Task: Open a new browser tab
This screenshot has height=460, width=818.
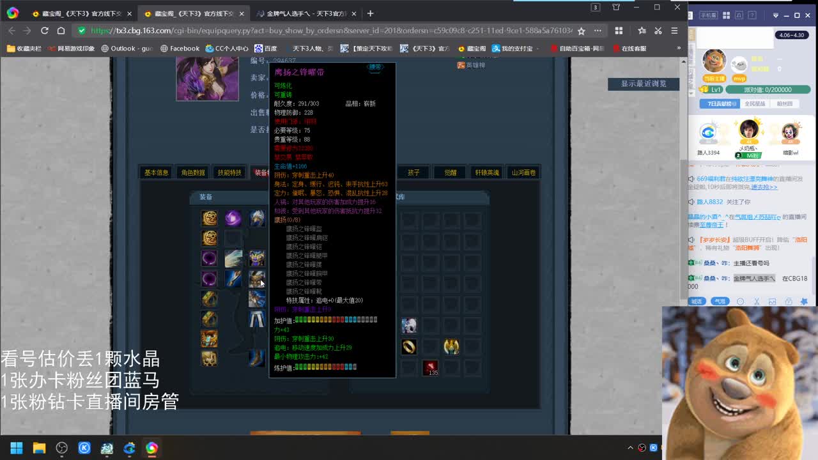Action: (370, 13)
